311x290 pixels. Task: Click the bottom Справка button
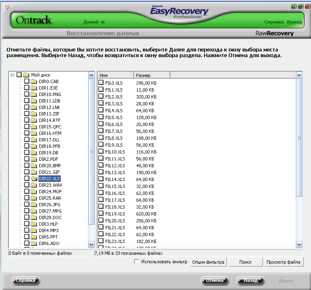coord(26,280)
